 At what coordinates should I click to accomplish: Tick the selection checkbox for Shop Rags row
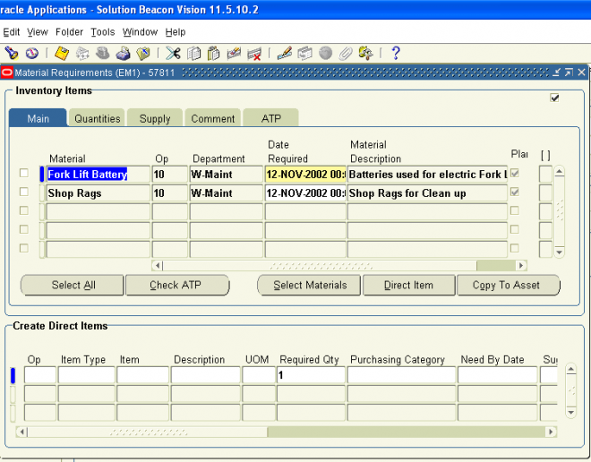tap(24, 192)
